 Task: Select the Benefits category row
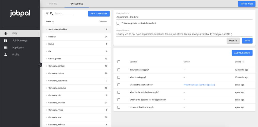point(76,37)
